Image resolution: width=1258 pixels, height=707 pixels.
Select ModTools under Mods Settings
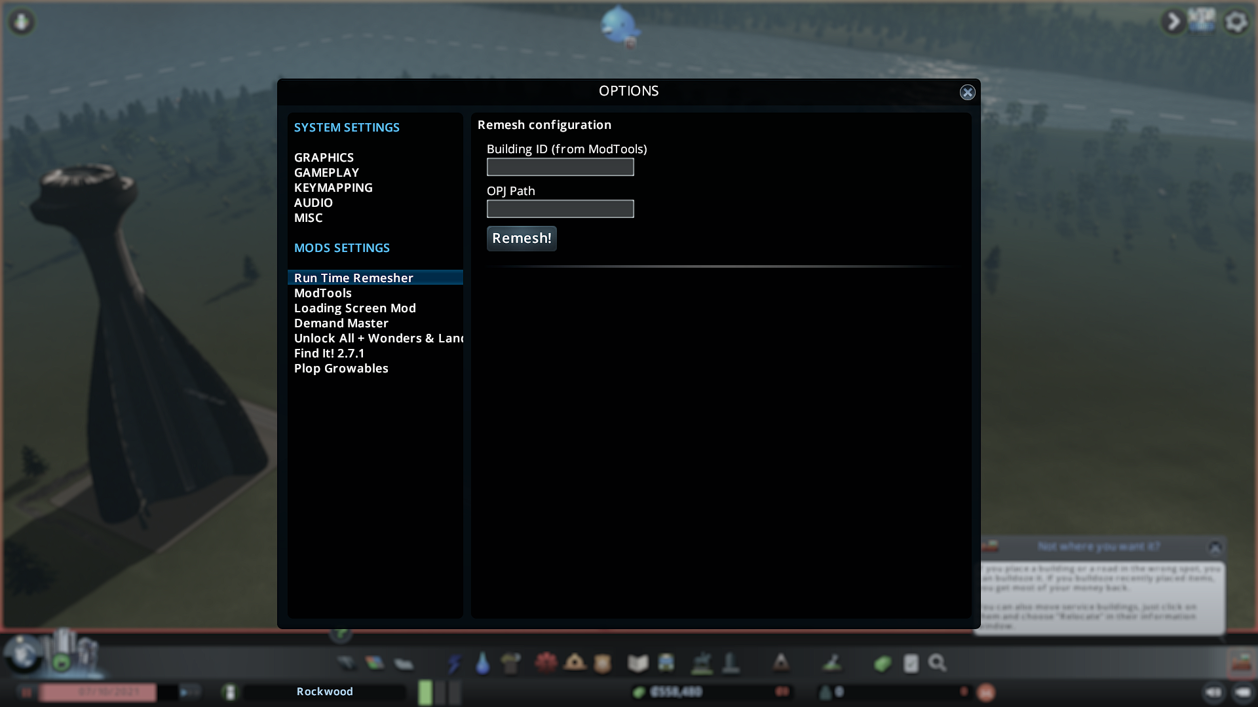coord(322,293)
